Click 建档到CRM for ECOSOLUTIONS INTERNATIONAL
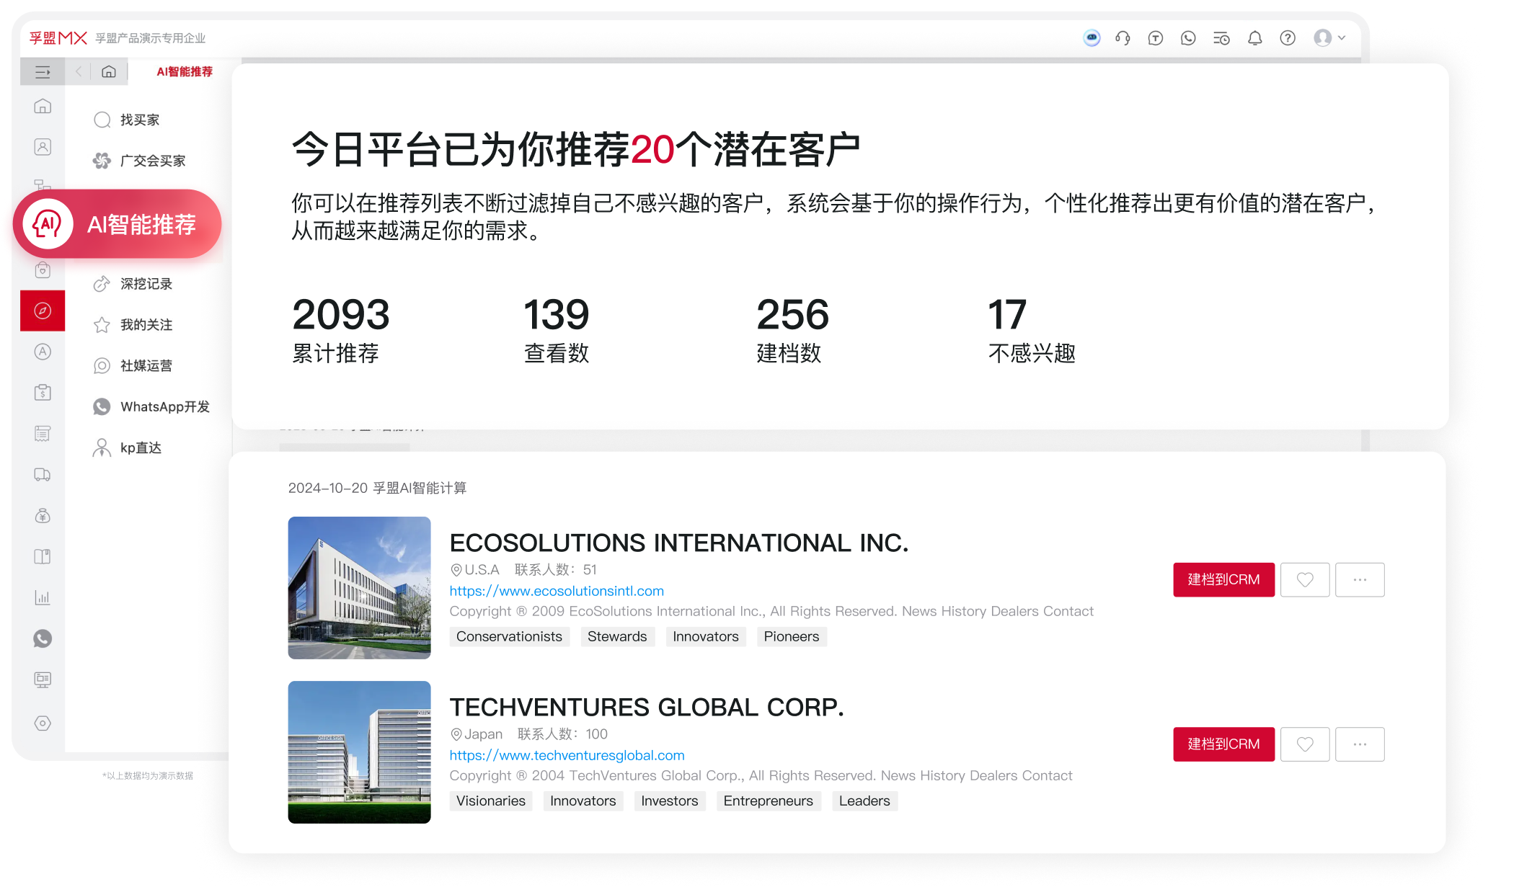 (1223, 579)
